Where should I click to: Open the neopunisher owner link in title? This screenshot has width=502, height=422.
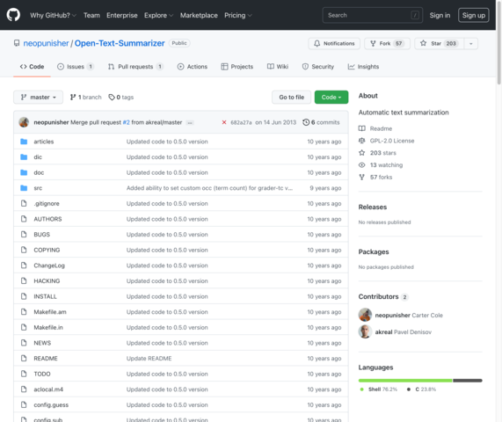(46, 43)
